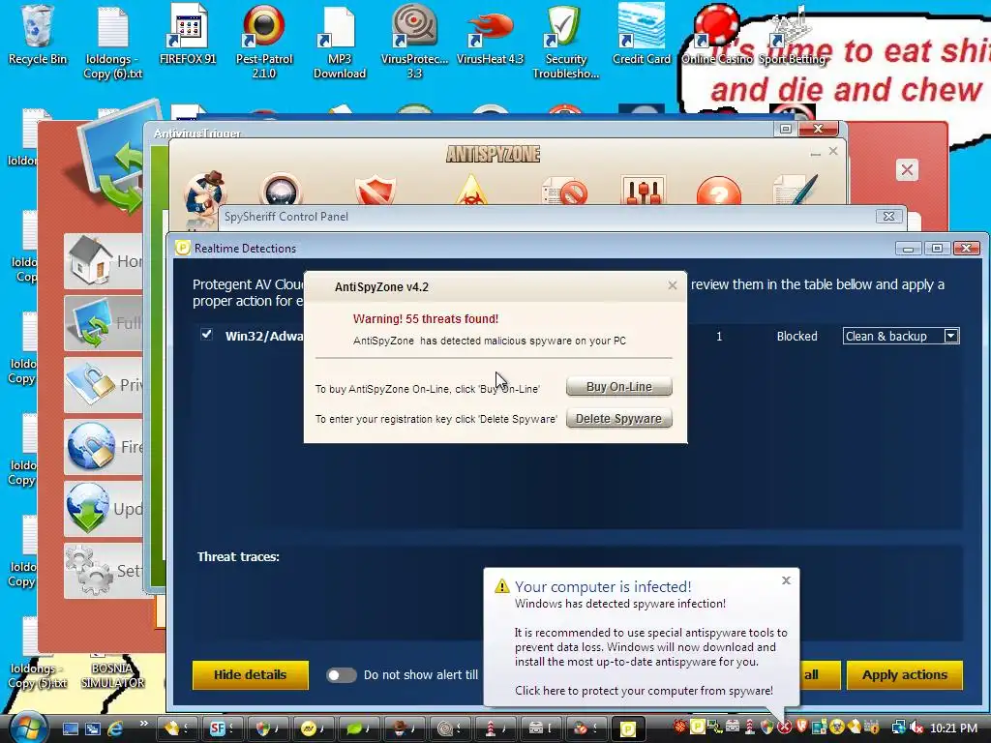The width and height of the screenshot is (991, 743).
Task: Open the Online Casino desktop shortcut
Action: coord(717,35)
